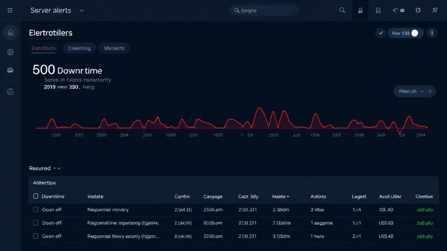Image resolution: width=447 pixels, height=251 pixels.
Task: Click the search magnifier icon in top bar
Action: tap(343, 10)
